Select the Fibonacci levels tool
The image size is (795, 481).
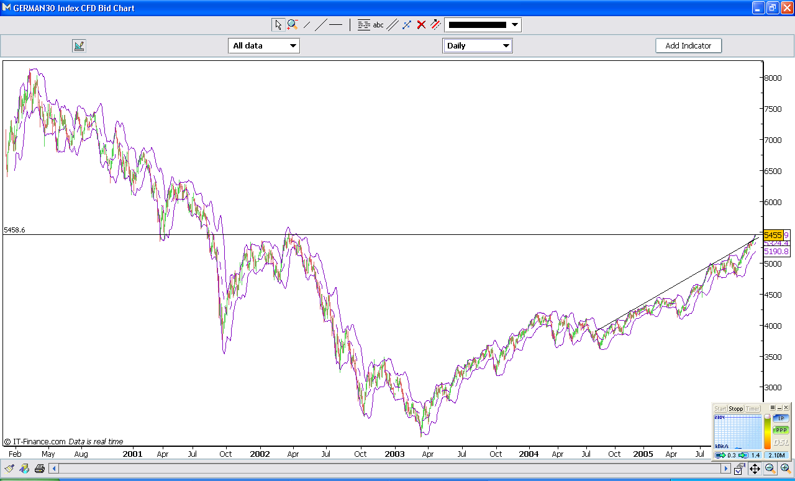tap(364, 25)
